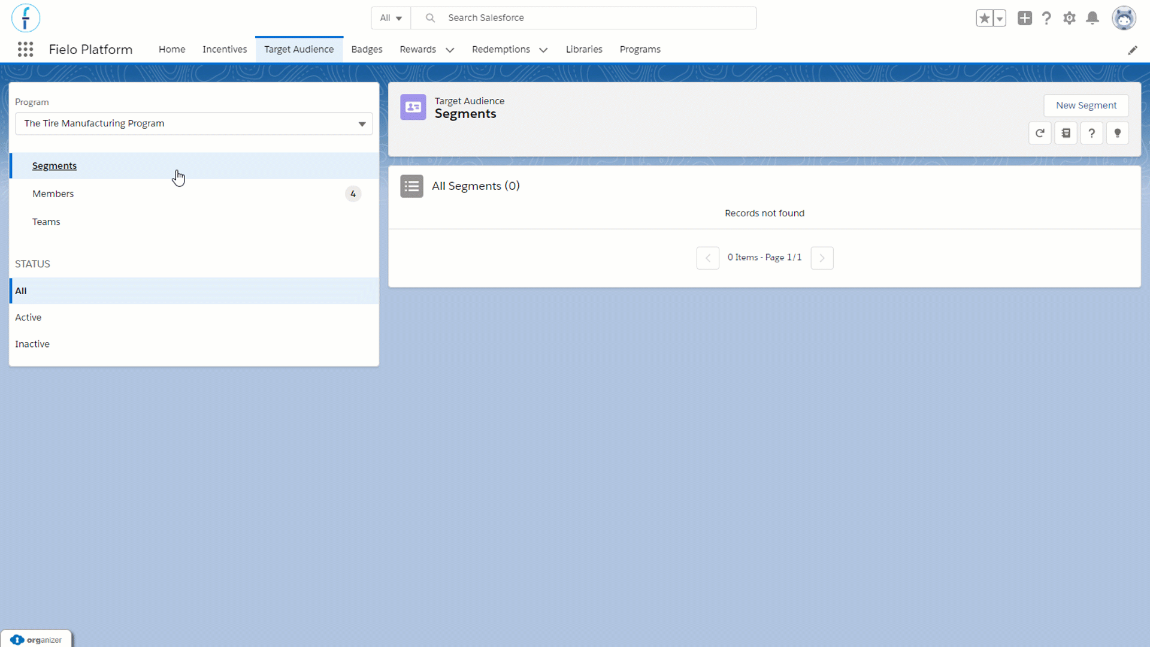Open the user profile avatar
Image resolution: width=1150 pixels, height=647 pixels.
click(x=1124, y=18)
